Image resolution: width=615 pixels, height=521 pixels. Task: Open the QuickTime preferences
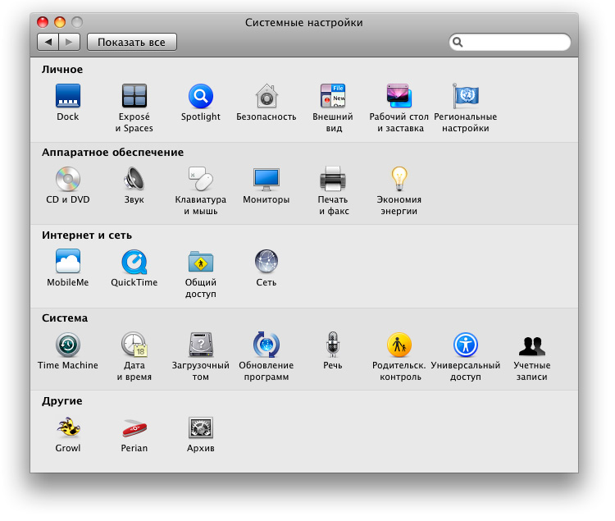click(x=134, y=262)
